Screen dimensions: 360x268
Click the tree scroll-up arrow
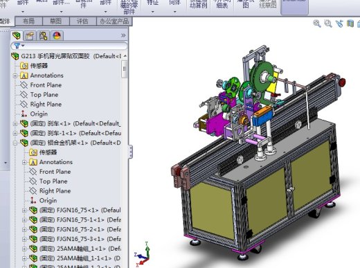[125, 56]
